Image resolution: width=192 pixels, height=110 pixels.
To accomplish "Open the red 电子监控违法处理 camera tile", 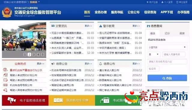I will (25, 100).
